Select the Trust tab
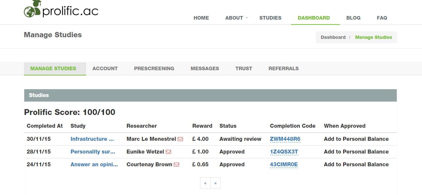The height and width of the screenshot is (195, 422). pyautogui.click(x=244, y=69)
